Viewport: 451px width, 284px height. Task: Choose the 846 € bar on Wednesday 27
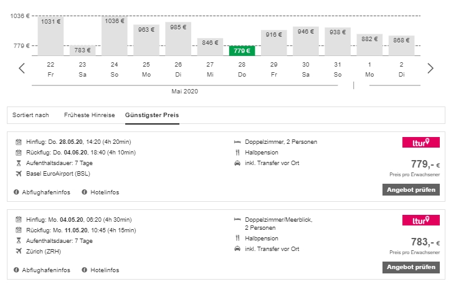(x=210, y=47)
